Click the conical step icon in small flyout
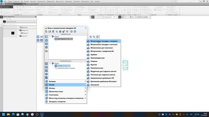209x117 pixels. tap(41, 37)
